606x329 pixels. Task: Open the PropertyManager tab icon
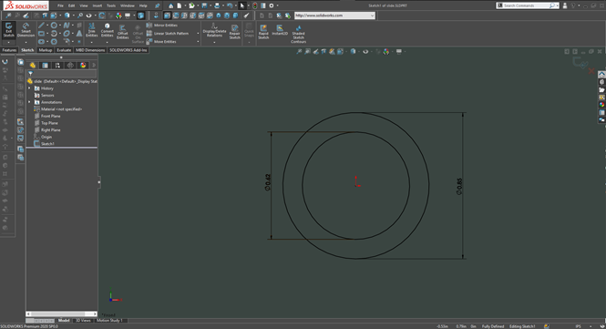(x=46, y=66)
